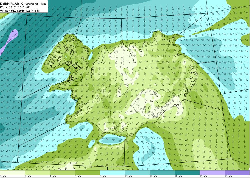250x178 pixels.
Task: Click the light cyan 8–10 m/s legend swatch
Action: (x=112, y=173)
